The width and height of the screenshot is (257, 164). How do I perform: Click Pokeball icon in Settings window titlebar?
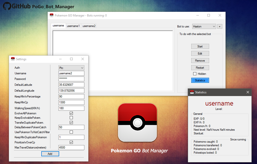13,59
